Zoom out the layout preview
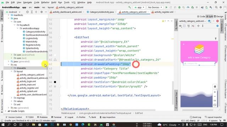 click(x=215, y=96)
